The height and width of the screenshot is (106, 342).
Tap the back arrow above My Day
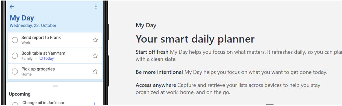(12, 7)
